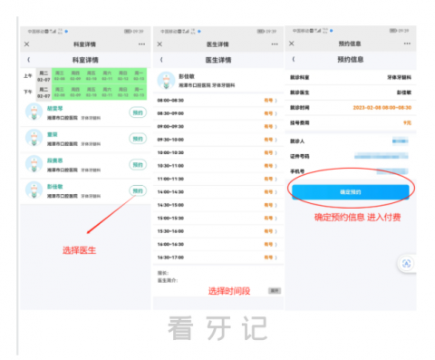Select 周二 02-07 in the 下午 row
435x360 pixels.
[43, 92]
